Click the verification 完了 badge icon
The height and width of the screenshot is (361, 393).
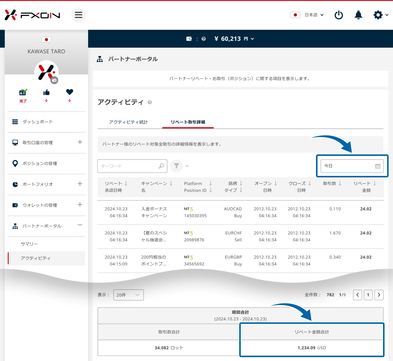[23, 92]
